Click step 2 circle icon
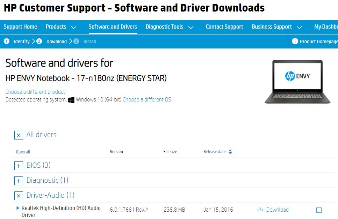 click(39, 41)
